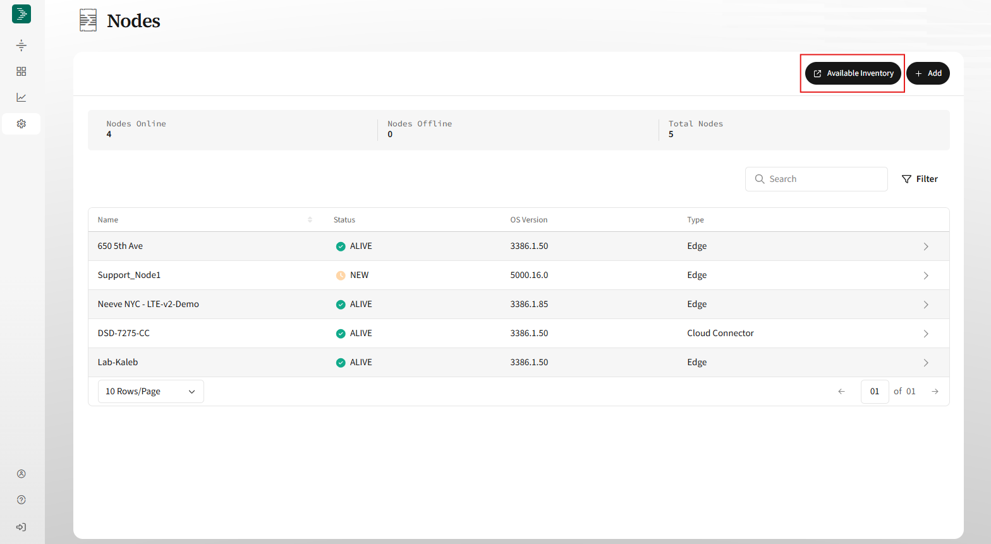This screenshot has width=991, height=544.
Task: Click the Nodes page header icon
Action: 88,20
